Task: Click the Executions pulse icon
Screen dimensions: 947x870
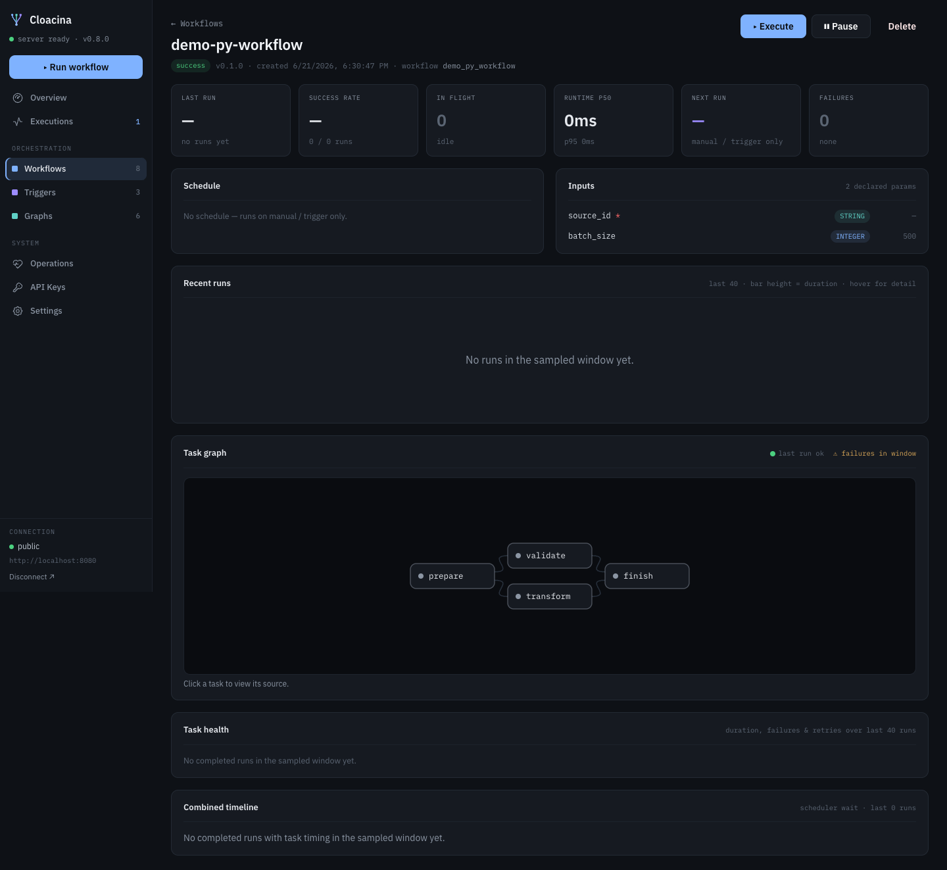Action: click(18, 122)
